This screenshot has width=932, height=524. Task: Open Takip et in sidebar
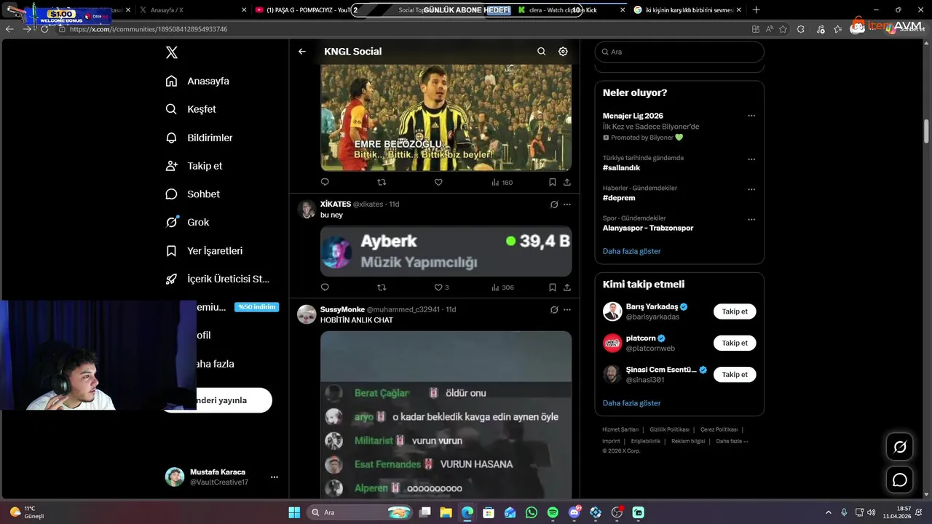pyautogui.click(x=194, y=166)
